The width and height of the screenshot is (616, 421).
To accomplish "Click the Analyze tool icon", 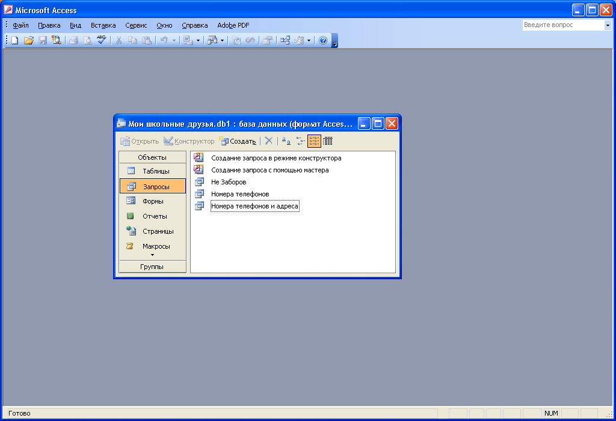I will pos(212,40).
